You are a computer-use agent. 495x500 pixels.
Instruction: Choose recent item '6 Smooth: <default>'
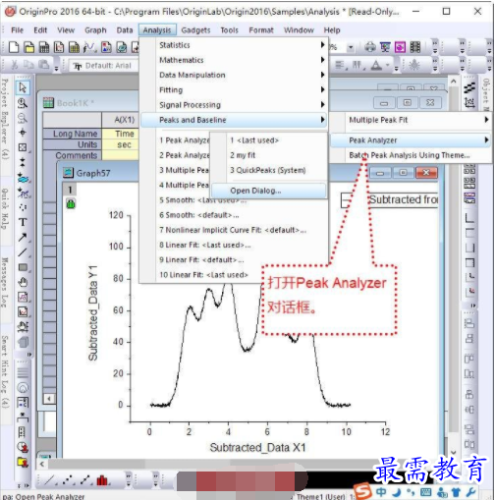point(233,215)
